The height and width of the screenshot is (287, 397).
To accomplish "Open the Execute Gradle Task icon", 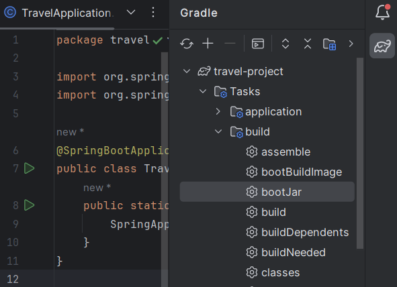I will (258, 44).
